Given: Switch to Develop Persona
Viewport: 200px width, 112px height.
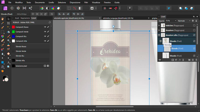Looking at the screenshot, I should pyautogui.click(x=18, y=8).
